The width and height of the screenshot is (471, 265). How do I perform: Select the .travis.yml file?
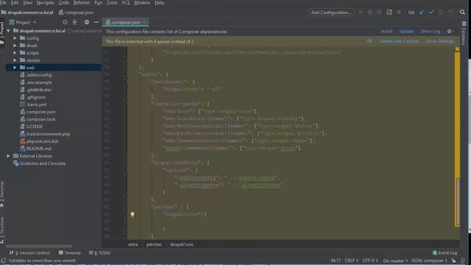click(x=36, y=105)
